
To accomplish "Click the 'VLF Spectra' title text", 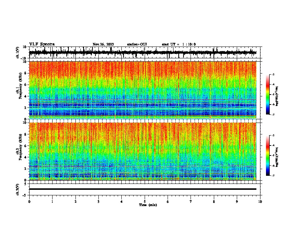I will point(42,44).
